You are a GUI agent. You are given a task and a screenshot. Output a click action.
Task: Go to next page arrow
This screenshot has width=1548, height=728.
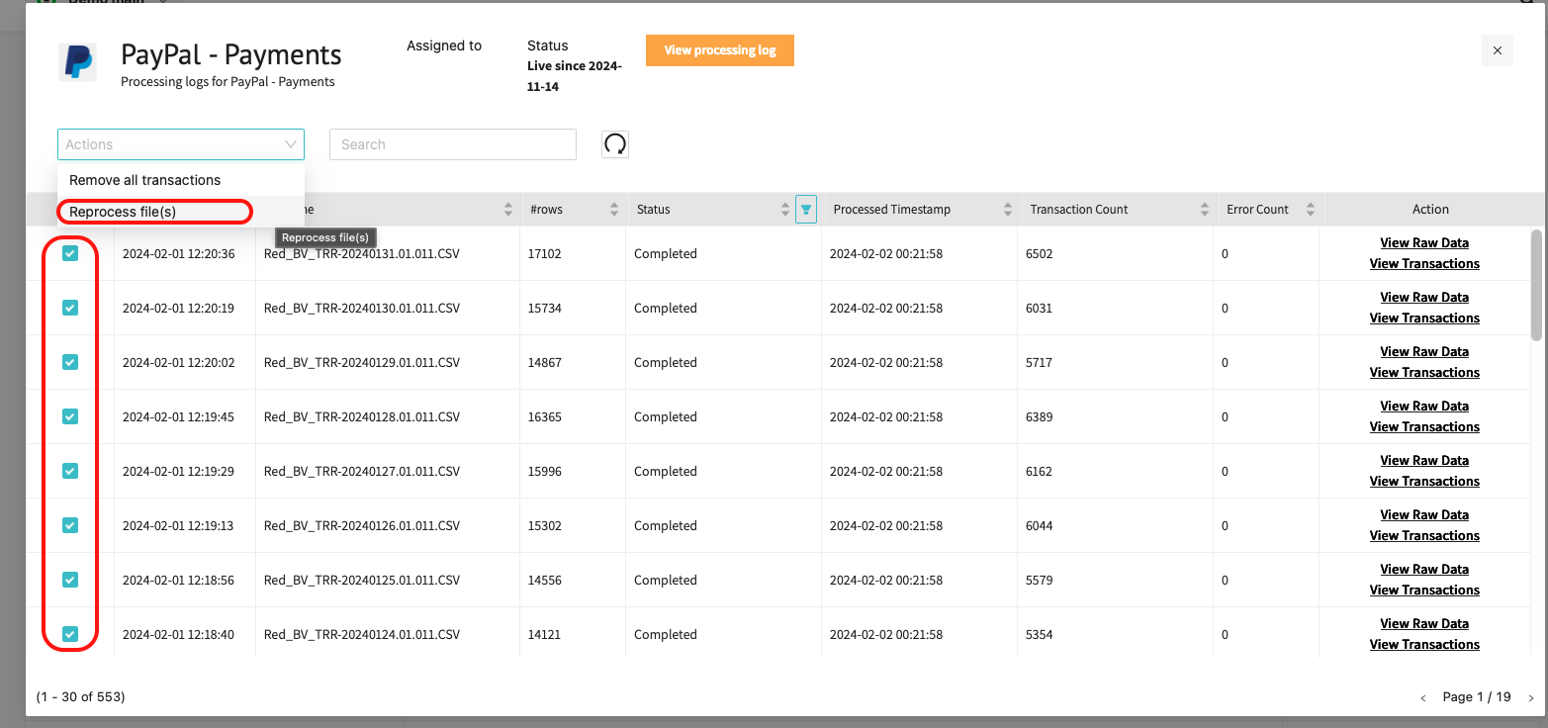[1530, 698]
